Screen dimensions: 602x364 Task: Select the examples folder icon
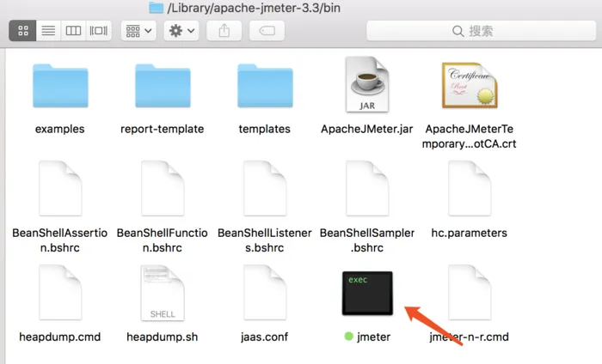[60, 86]
